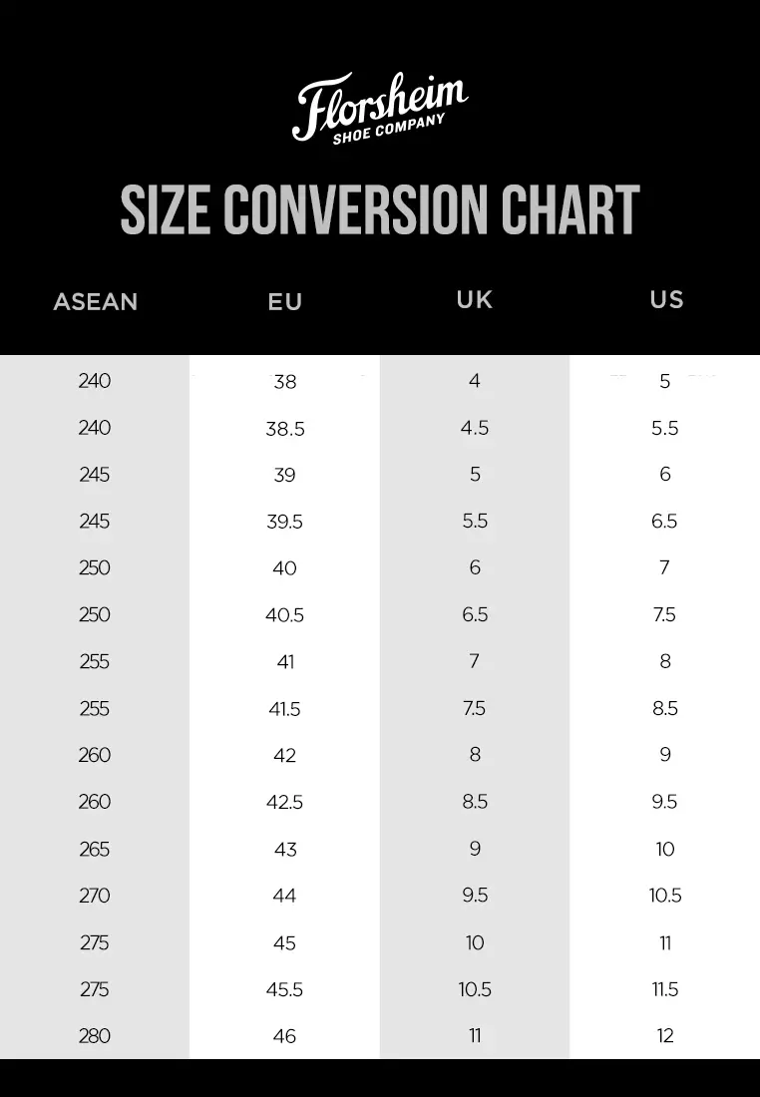Select ASEAN size 280 cell

tap(95, 1036)
